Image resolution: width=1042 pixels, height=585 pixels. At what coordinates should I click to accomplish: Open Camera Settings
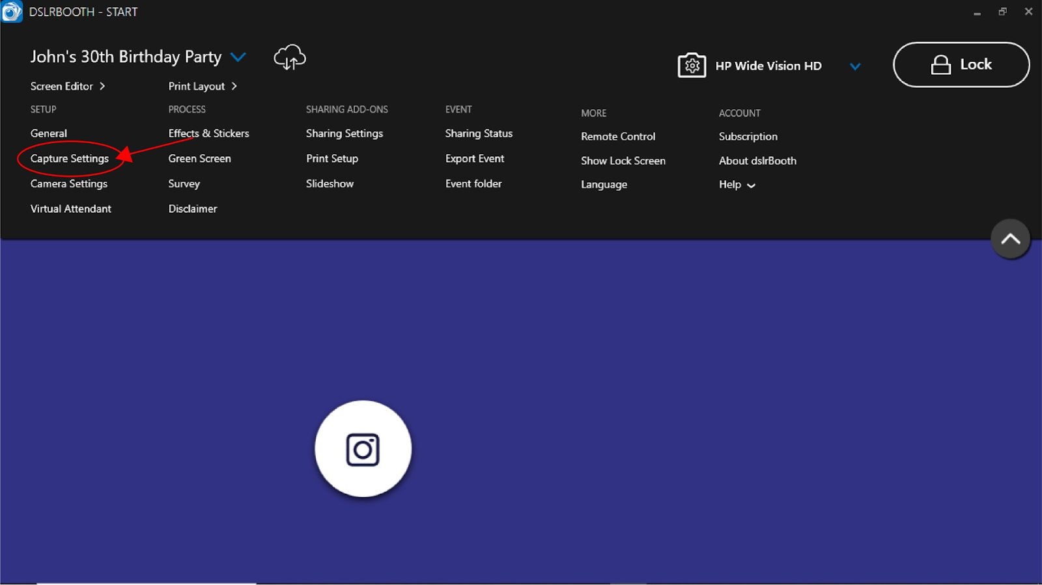69,184
